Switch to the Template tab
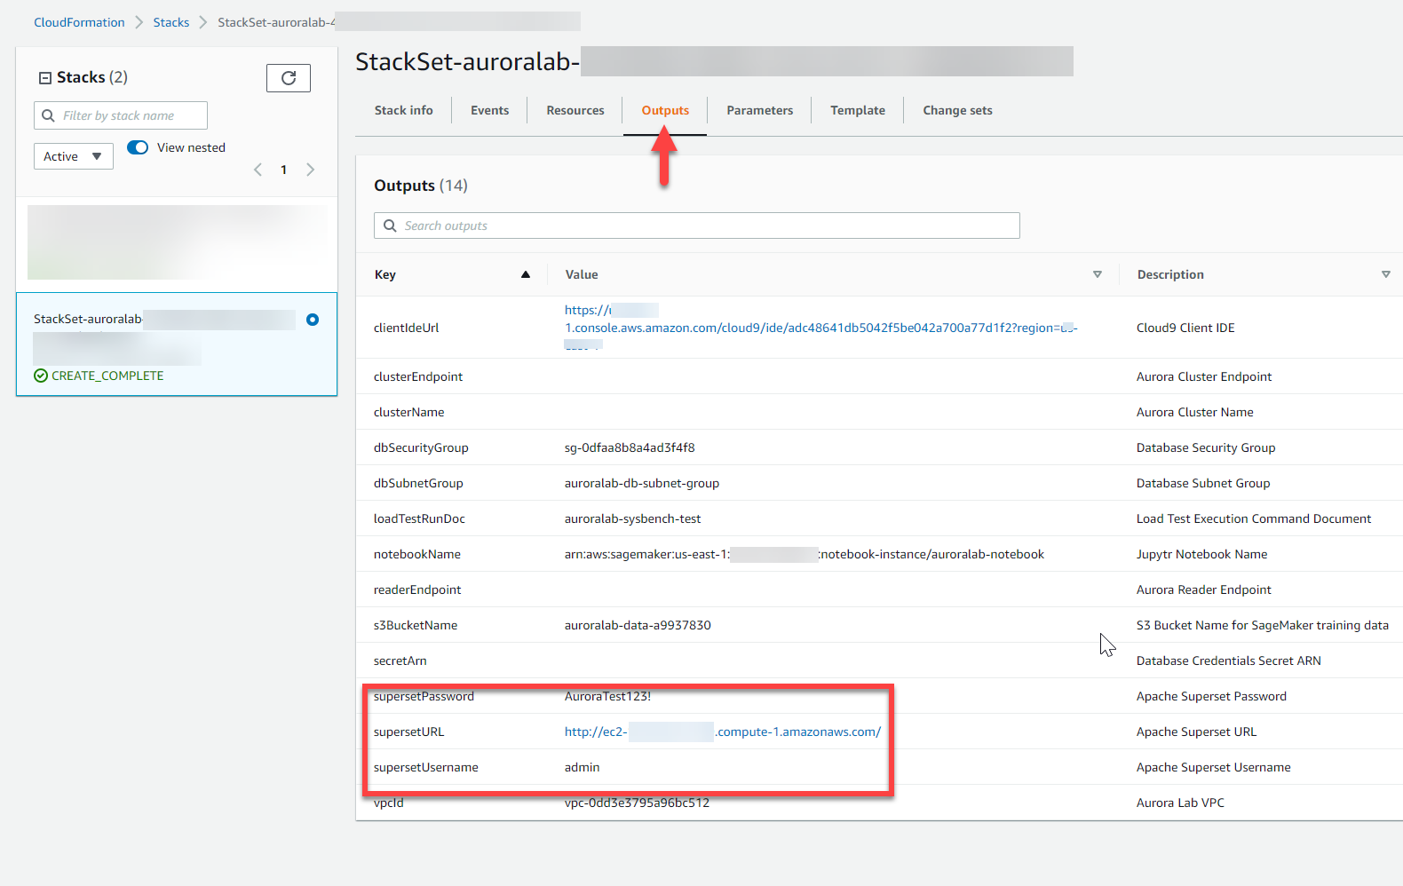This screenshot has width=1403, height=886. 857,110
